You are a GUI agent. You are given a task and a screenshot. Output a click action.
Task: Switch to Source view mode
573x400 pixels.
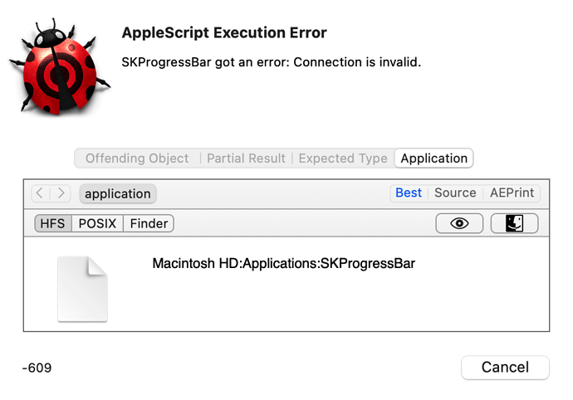[455, 193]
